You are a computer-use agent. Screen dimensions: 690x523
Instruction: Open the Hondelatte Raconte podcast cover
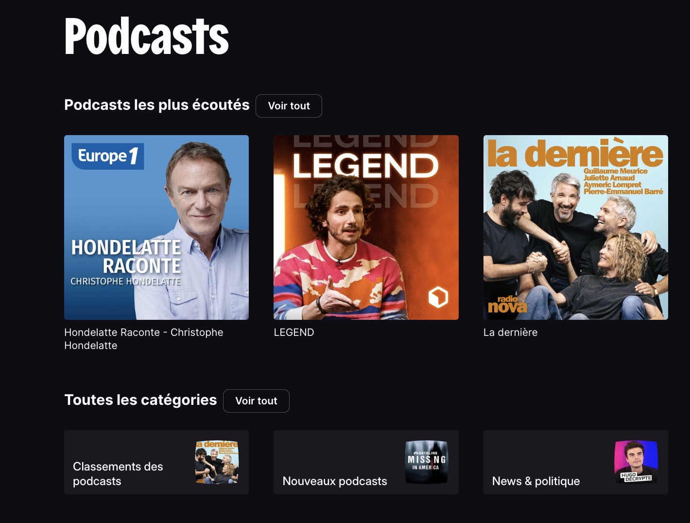point(156,227)
